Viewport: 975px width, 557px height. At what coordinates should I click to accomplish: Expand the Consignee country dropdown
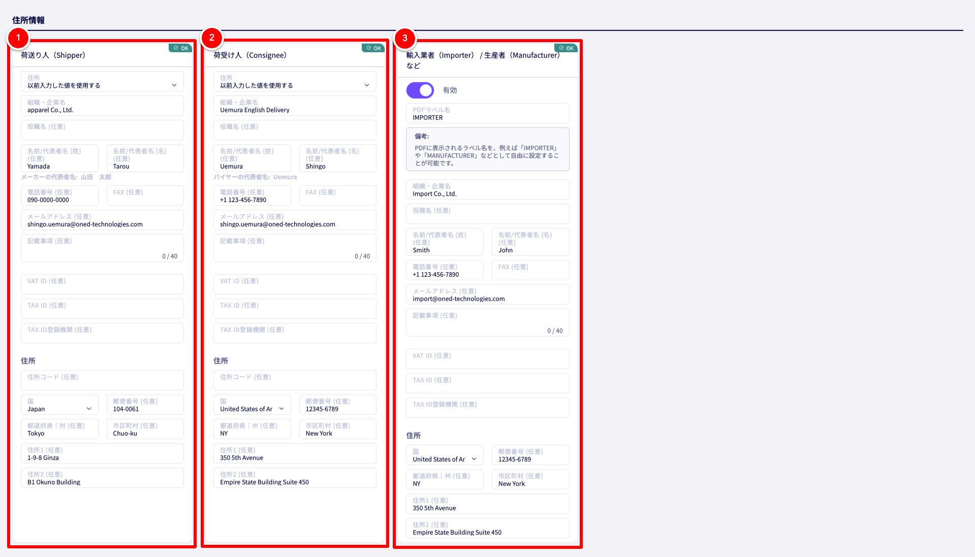click(252, 405)
